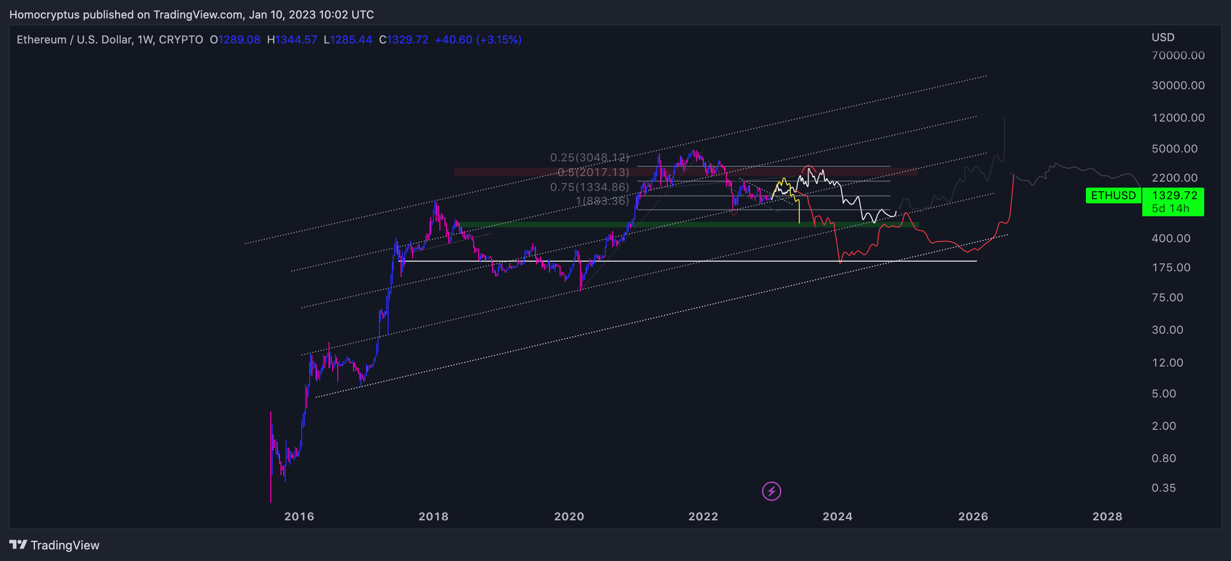Screen dimensions: 1231x561
Task: Click the open value O1289.08
Action: click(x=235, y=40)
